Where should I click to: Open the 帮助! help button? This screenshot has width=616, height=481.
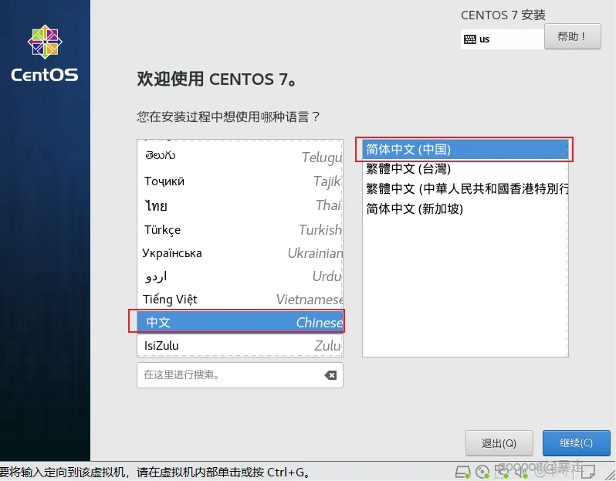click(x=573, y=36)
